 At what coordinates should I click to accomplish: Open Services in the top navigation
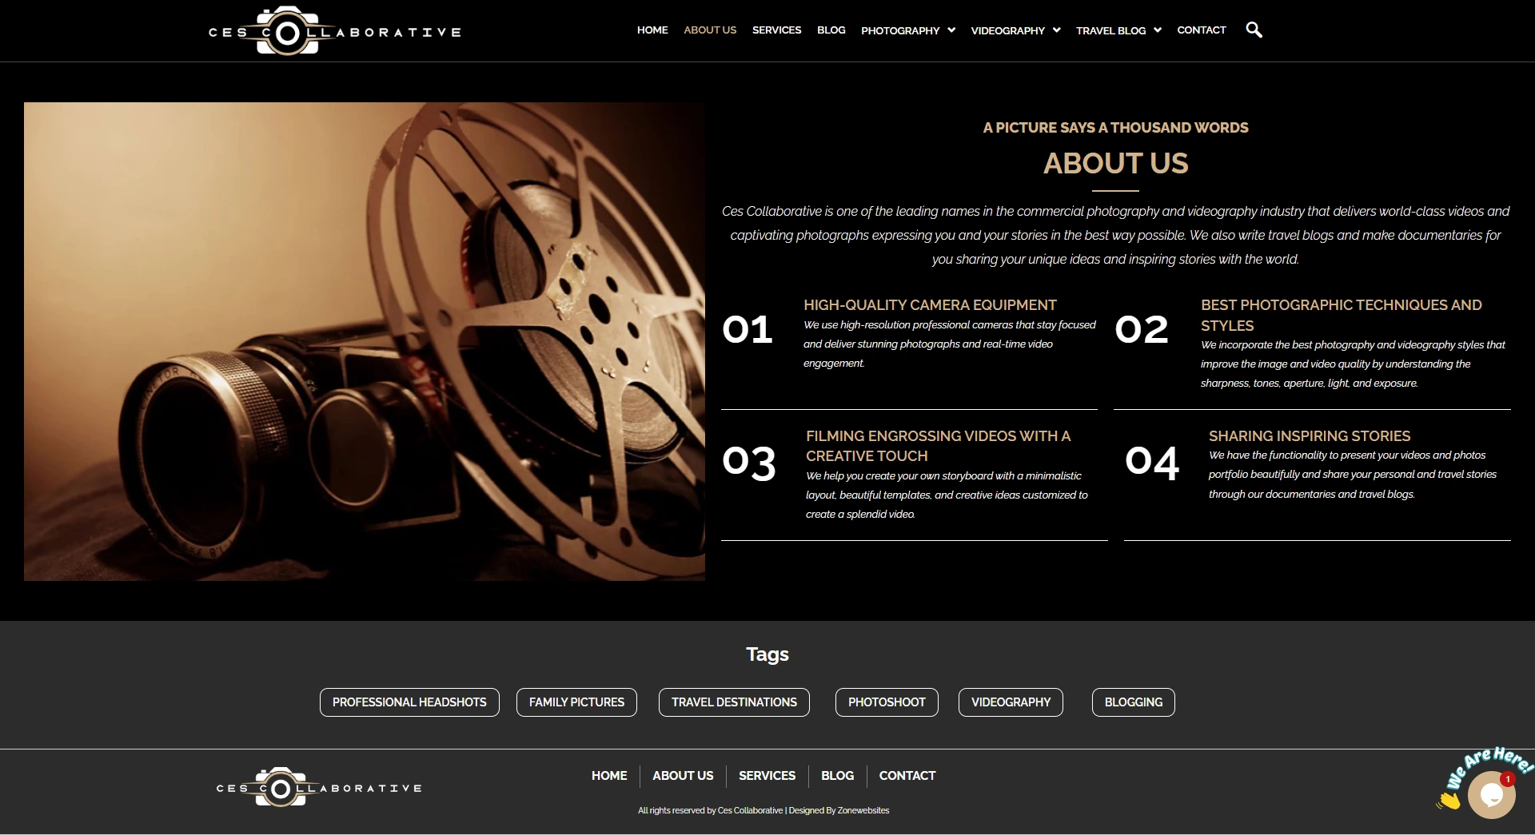pyautogui.click(x=776, y=30)
